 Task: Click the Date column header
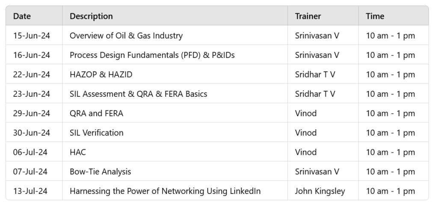click(22, 16)
